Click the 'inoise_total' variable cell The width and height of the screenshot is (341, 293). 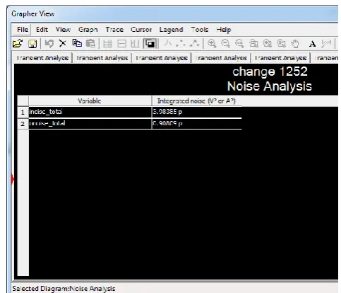(90, 112)
